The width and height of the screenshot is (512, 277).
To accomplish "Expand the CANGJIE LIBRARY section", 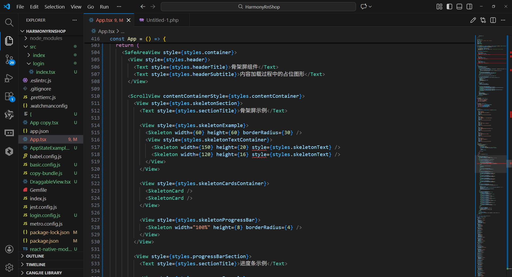I will pyautogui.click(x=51, y=273).
